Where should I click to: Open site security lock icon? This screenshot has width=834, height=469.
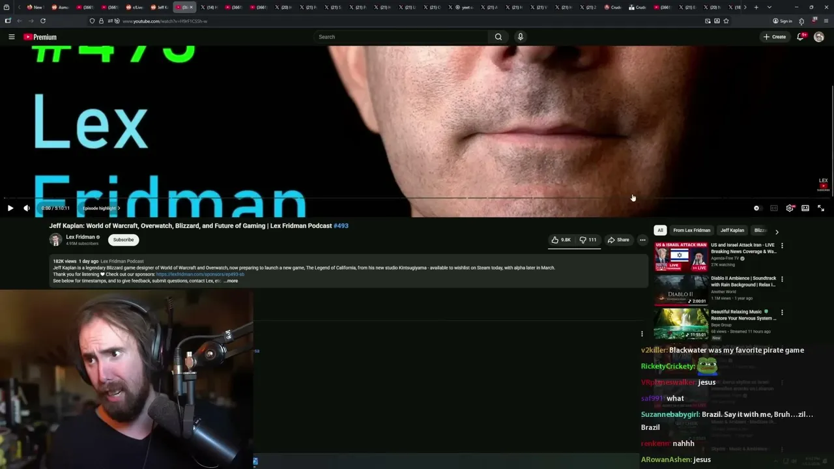101,21
